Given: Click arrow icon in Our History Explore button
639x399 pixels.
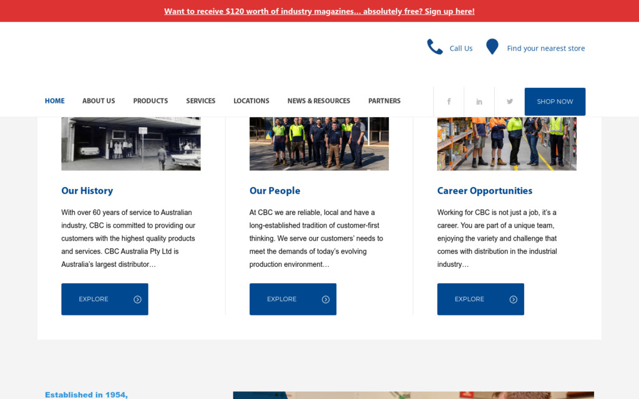Looking at the screenshot, I should tap(137, 299).
